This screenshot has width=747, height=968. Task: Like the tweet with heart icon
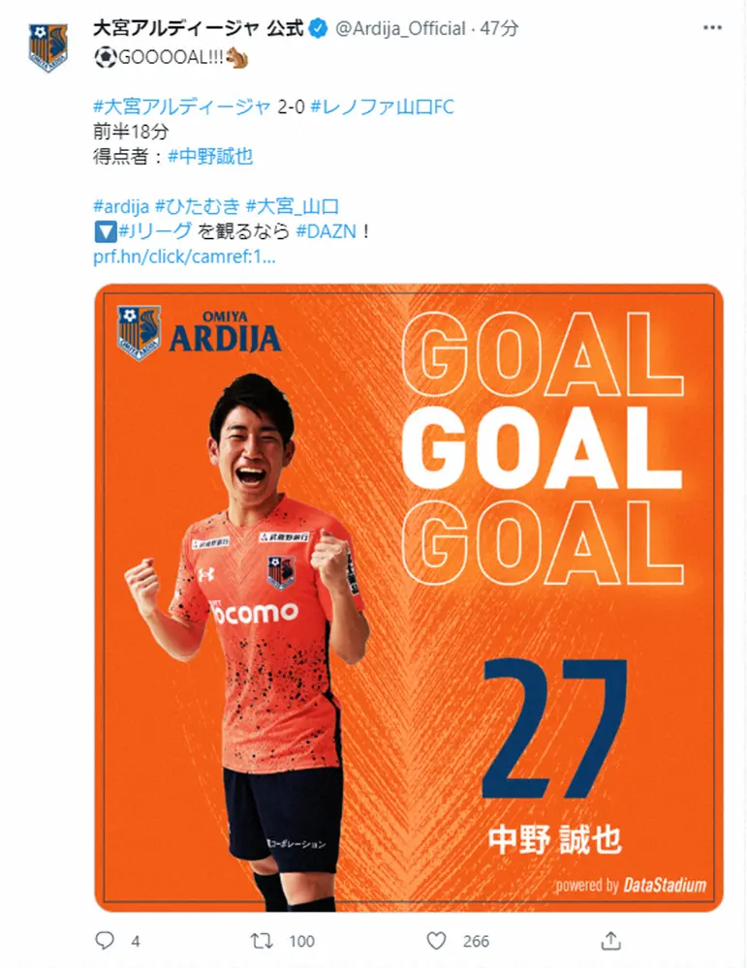436,940
